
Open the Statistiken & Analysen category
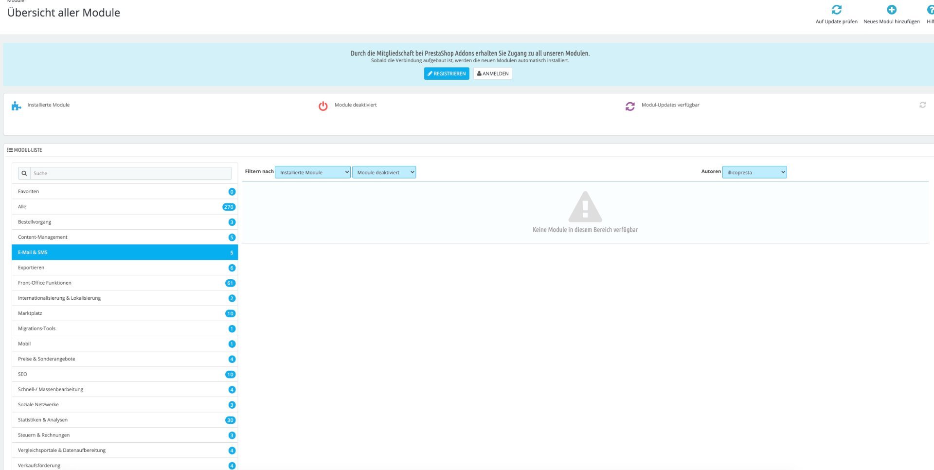click(125, 420)
